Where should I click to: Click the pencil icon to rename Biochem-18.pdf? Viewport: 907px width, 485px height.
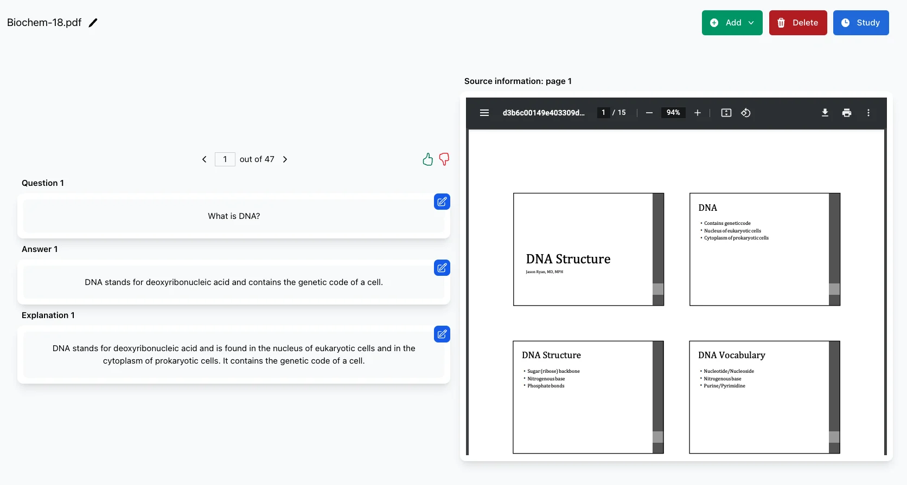pyautogui.click(x=93, y=23)
